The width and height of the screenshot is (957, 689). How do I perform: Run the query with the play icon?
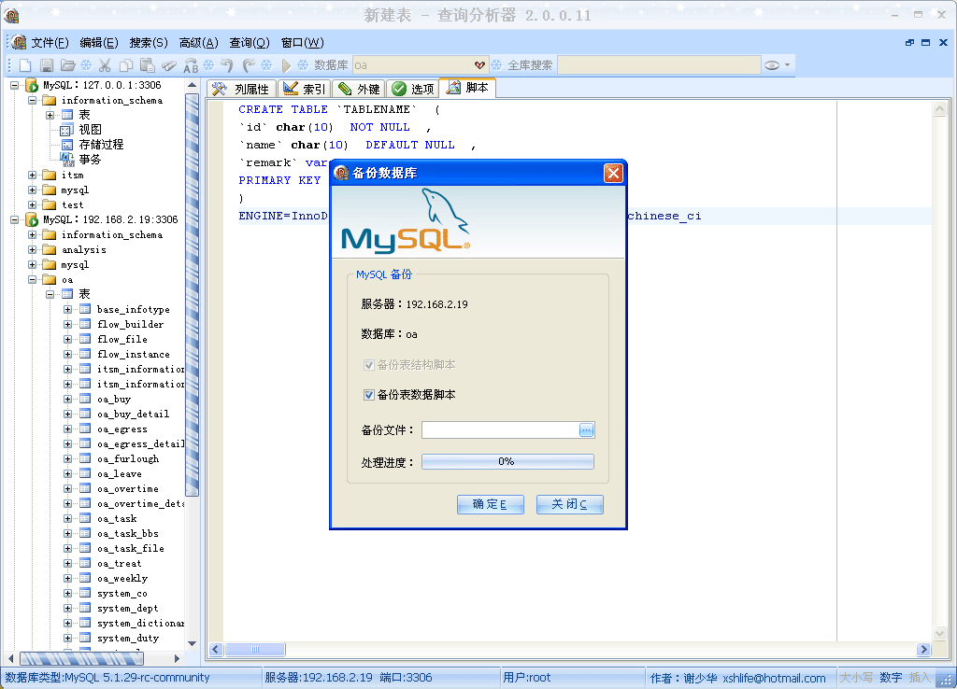286,65
